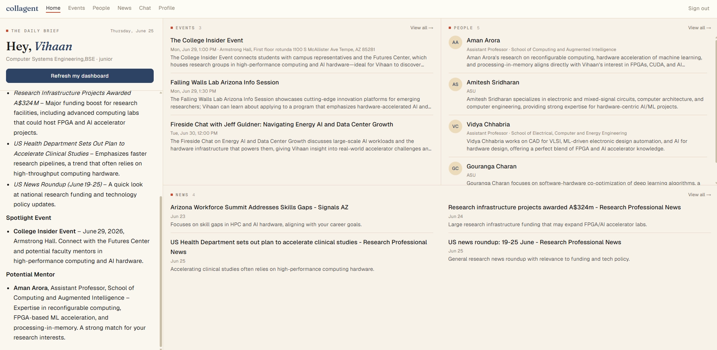
Task: Open the Profile tab
Action: click(x=166, y=8)
